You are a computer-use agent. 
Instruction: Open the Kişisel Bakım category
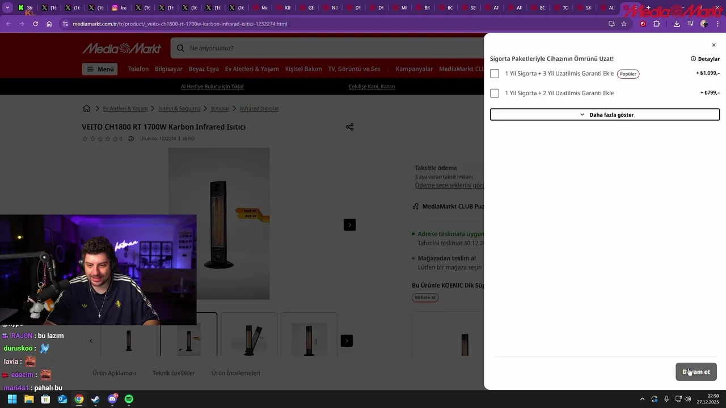[x=303, y=69]
